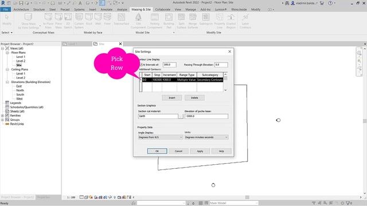This screenshot has height=206, width=367.
Task: Select Level 2 under Floor Plans
Action: tap(21, 61)
